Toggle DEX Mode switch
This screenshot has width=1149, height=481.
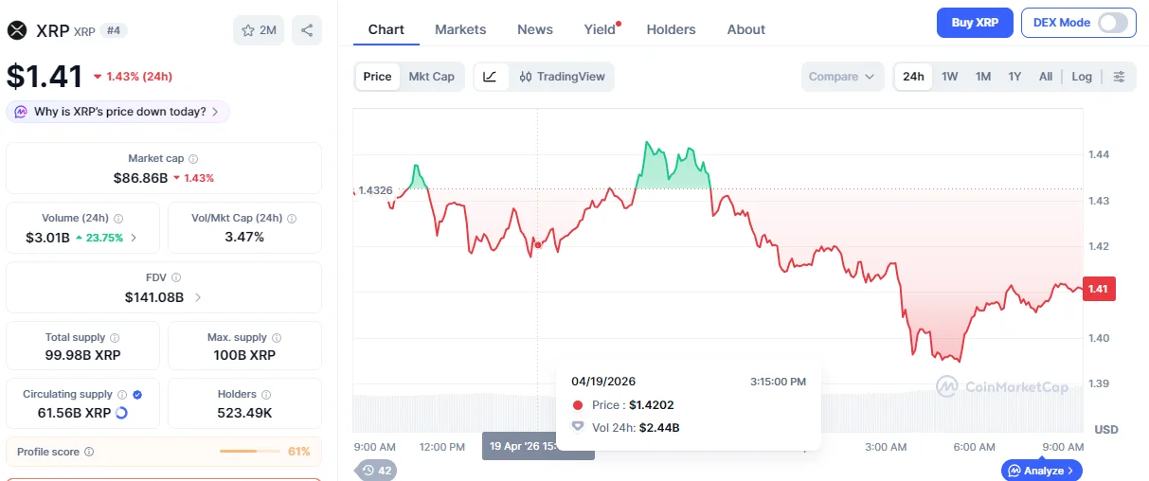1113,23
